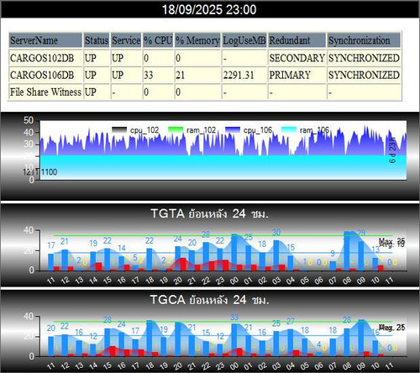This screenshot has width=420, height=373.
Task: Click TGTA value label 30 above hour 03
Action: (x=276, y=233)
